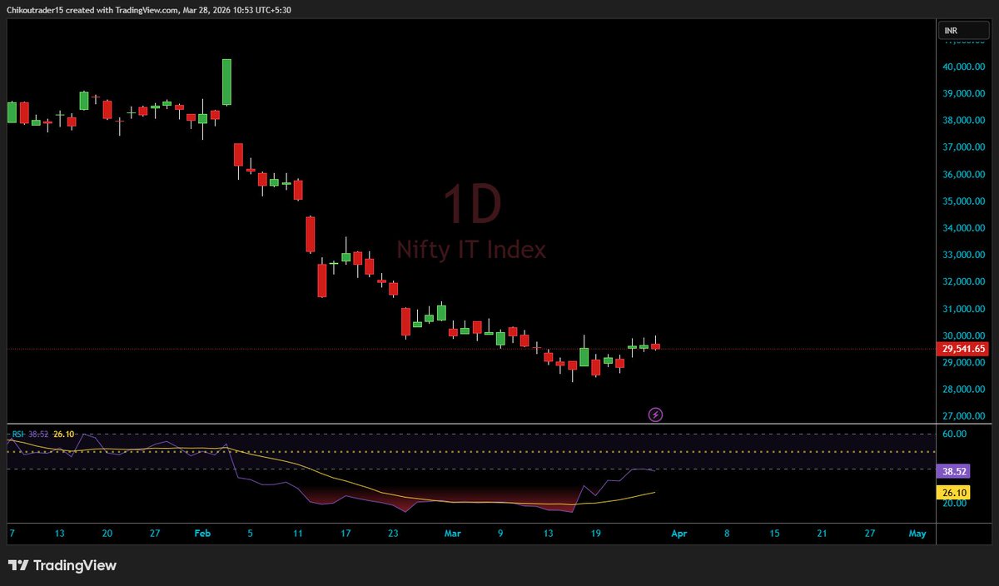Image resolution: width=999 pixels, height=586 pixels.
Task: Click the 60.00 RSI scale label
Action: pyautogui.click(x=956, y=434)
